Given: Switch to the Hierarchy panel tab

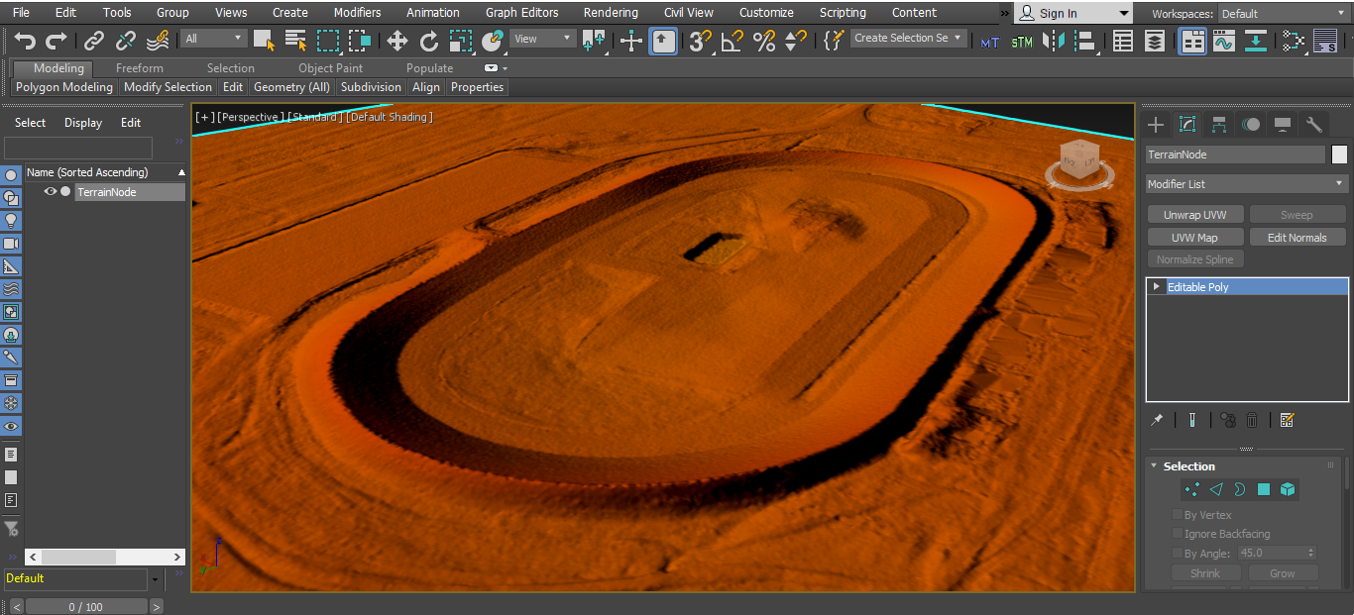Looking at the screenshot, I should (1219, 124).
